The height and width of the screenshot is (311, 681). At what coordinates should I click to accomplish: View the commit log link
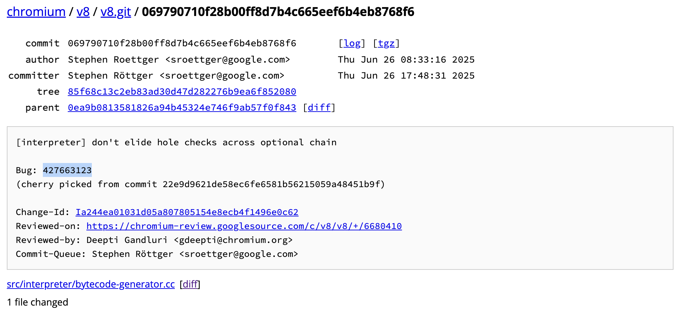click(352, 44)
